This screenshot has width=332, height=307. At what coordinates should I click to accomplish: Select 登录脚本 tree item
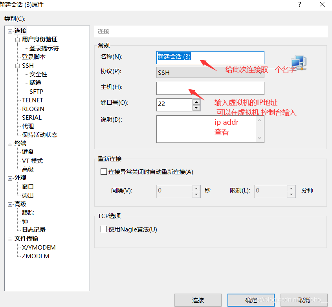point(34,57)
